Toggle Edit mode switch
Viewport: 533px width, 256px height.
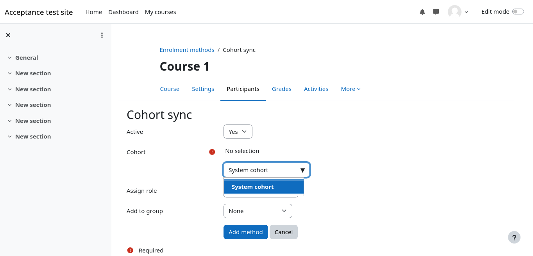518,12
